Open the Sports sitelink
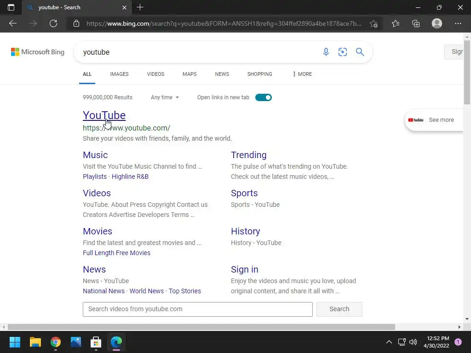Screen dimensions: 471x353 pyautogui.click(x=244, y=193)
